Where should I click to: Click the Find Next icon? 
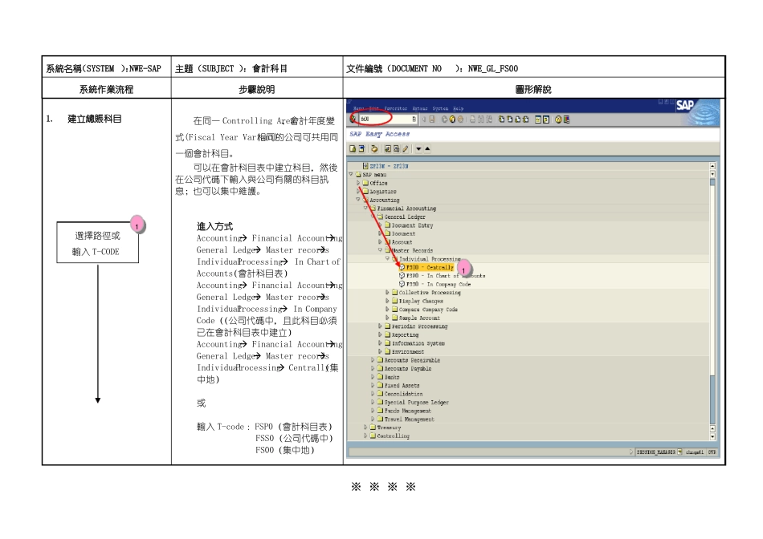(x=489, y=119)
